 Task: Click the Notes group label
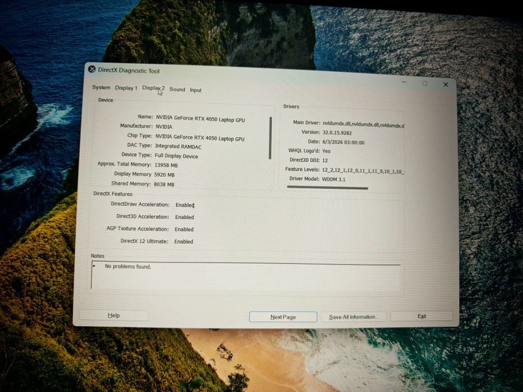[x=98, y=256]
